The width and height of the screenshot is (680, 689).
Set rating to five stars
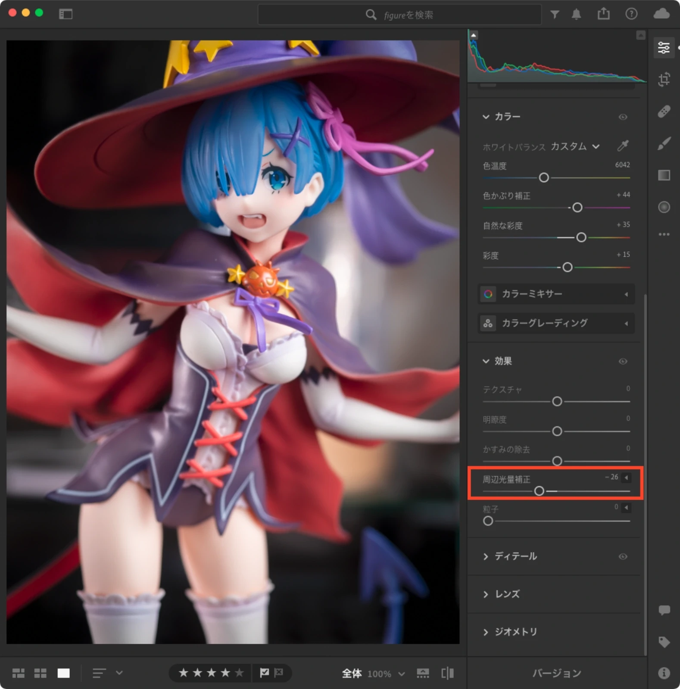click(x=239, y=673)
